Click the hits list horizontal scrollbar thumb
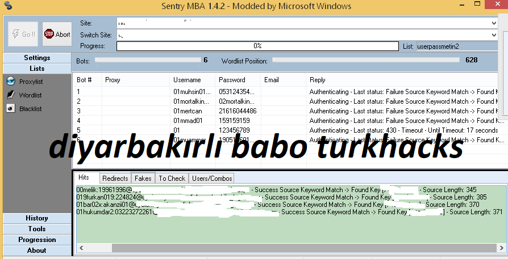508x259 pixels. pyautogui.click(x=305, y=248)
